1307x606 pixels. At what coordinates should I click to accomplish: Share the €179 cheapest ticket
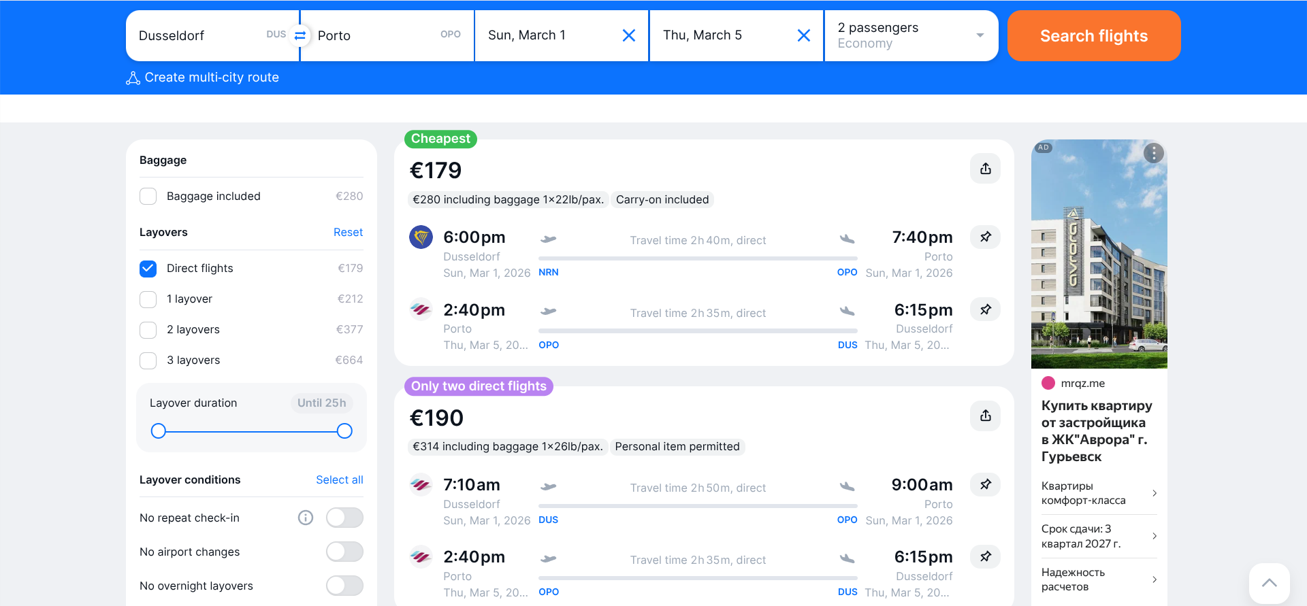(x=985, y=169)
